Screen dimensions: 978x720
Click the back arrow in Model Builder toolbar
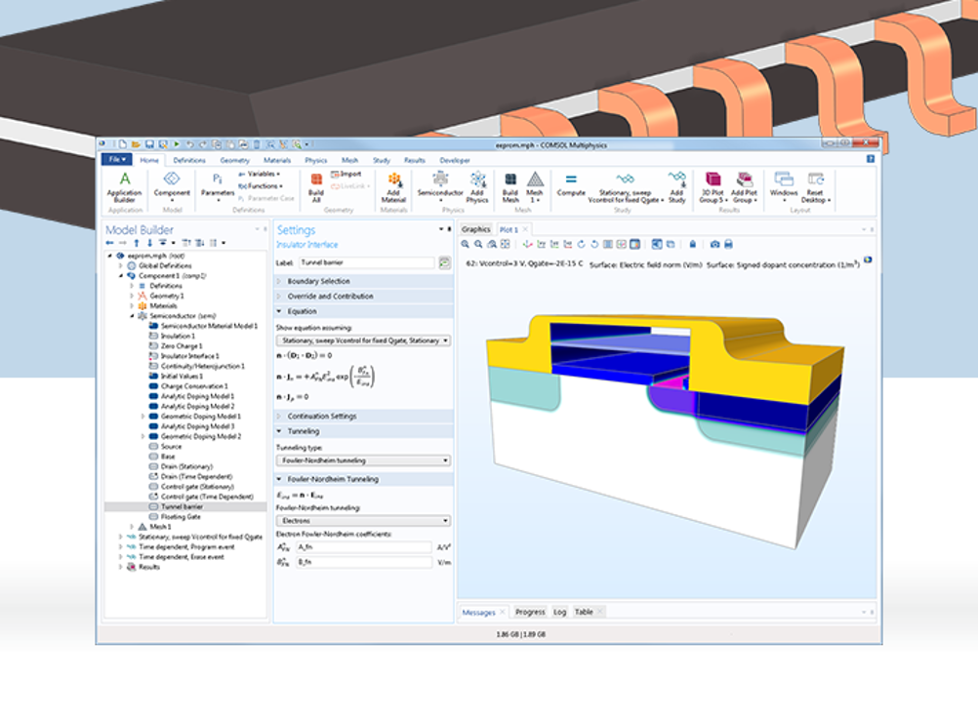tap(109, 243)
